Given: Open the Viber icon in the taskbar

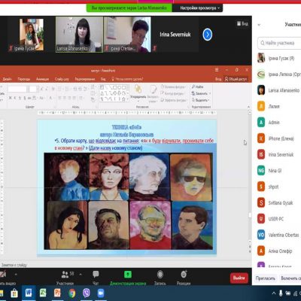Looking at the screenshot, I should tap(87, 293).
